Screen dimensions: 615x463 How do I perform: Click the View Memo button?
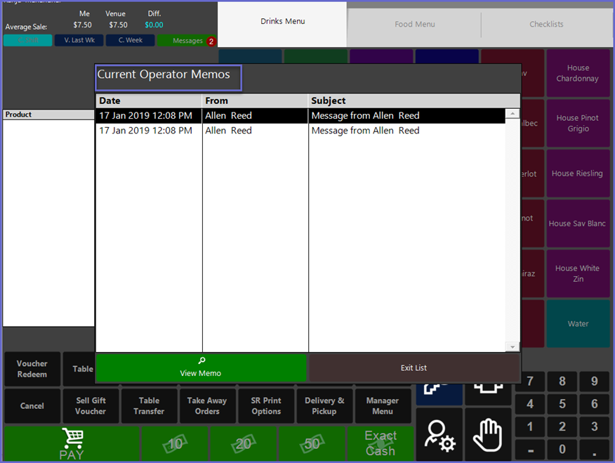tap(201, 367)
